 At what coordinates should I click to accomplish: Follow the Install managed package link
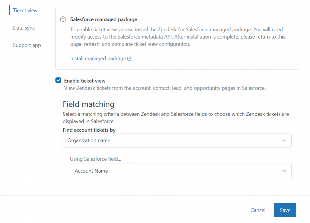tap(98, 59)
